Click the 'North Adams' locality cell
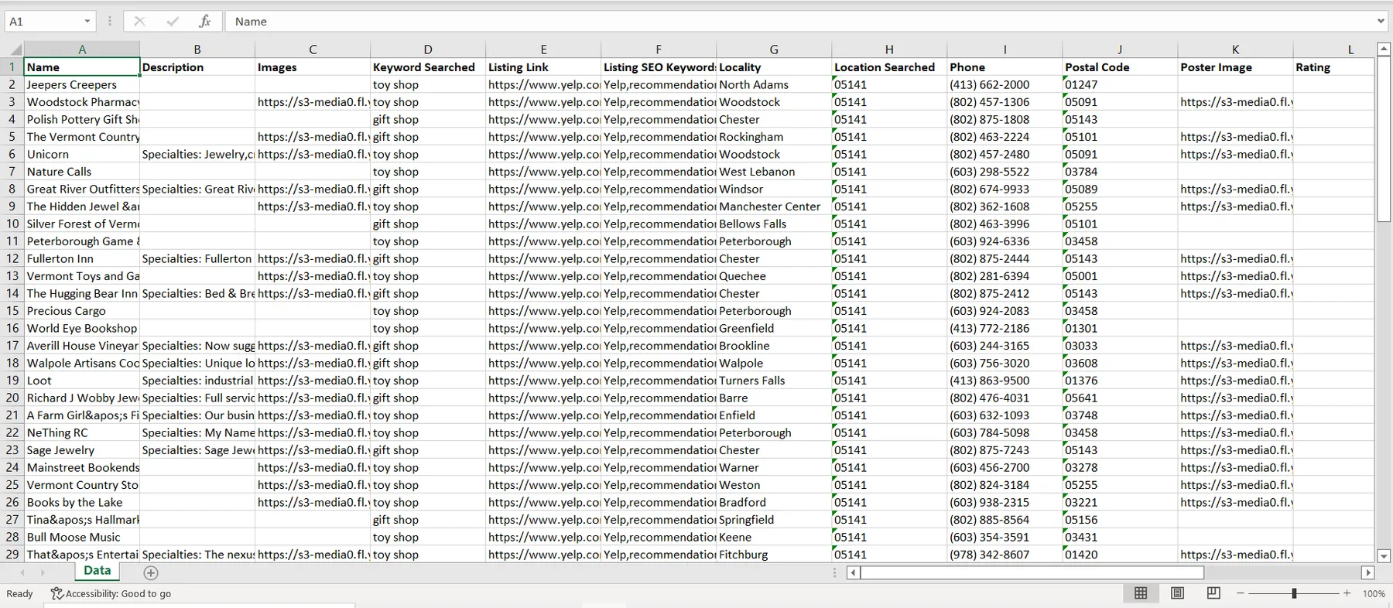Image resolution: width=1393 pixels, height=608 pixels. [774, 85]
